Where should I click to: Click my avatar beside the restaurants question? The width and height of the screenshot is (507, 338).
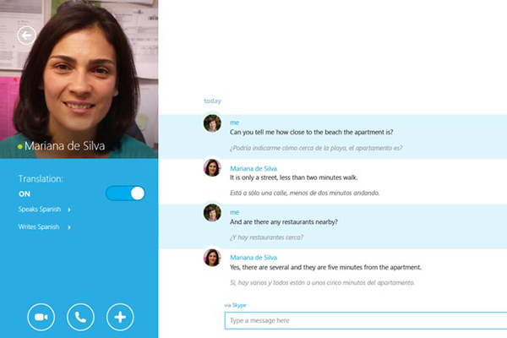(x=212, y=212)
